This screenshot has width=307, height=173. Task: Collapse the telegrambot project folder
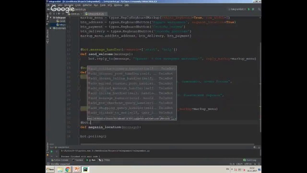point(51,17)
